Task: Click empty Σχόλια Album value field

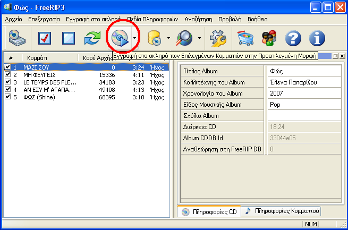Action: (304, 116)
